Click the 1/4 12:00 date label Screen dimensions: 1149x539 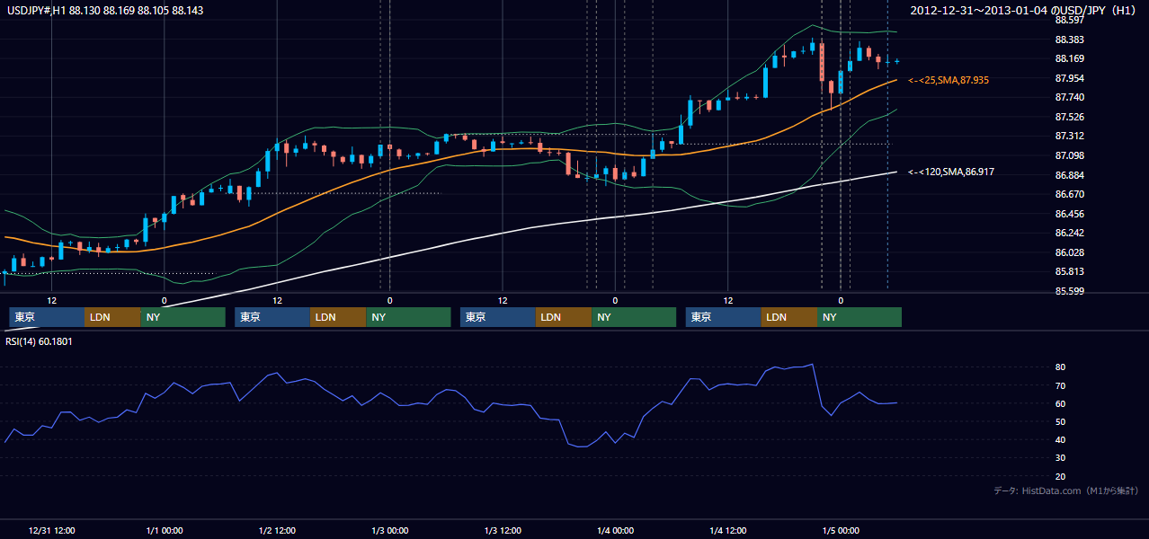(728, 530)
